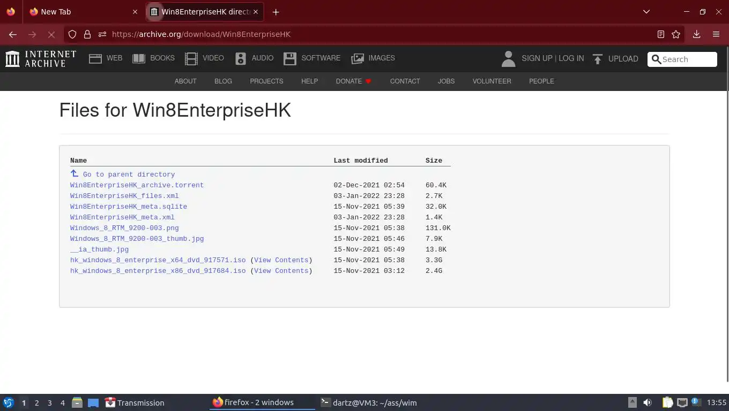This screenshot has width=729, height=411.
Task: Open Win8EnterpriseHK_files.xml
Action: [x=124, y=196]
